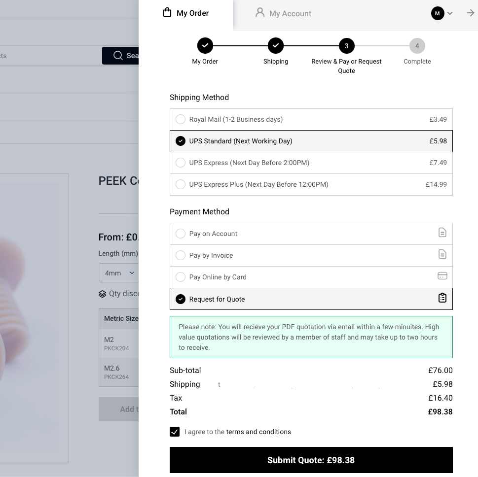Click the Request for Quote clipboard icon

tap(442, 298)
